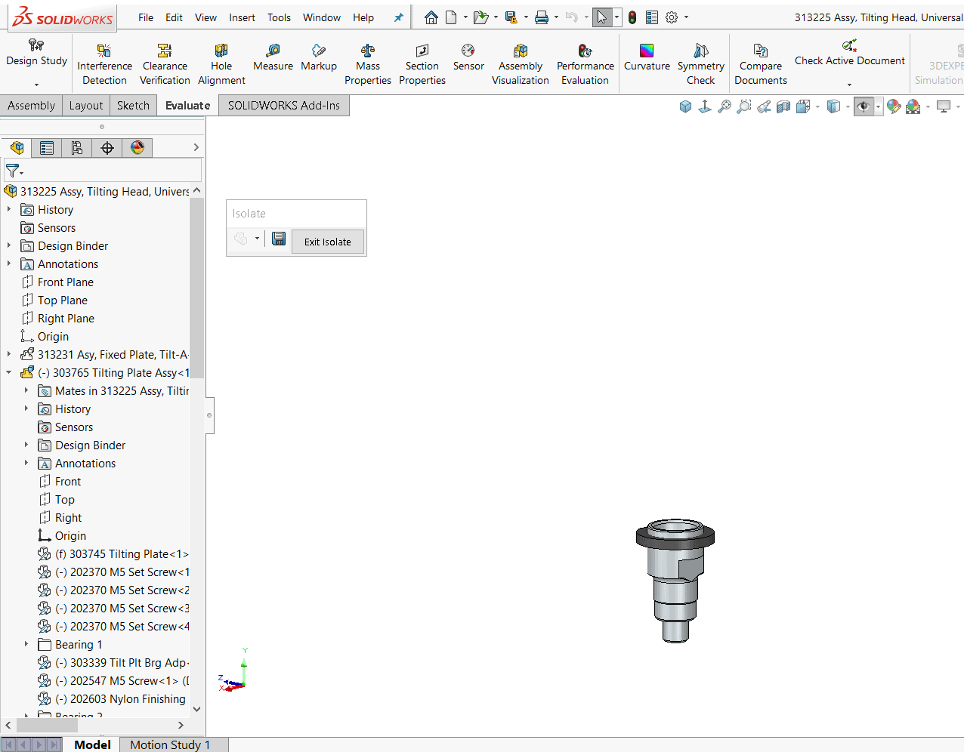Image resolution: width=964 pixels, height=752 pixels.
Task: Click the feature tree vertical scrollbar
Action: pyautogui.click(x=197, y=288)
